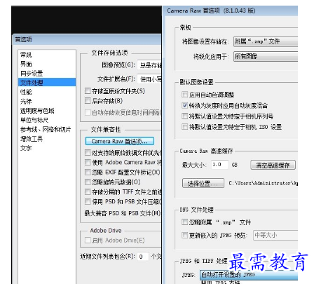Select 同步设置 in Preferences category list
This screenshot has height=284, width=314.
click(32, 74)
